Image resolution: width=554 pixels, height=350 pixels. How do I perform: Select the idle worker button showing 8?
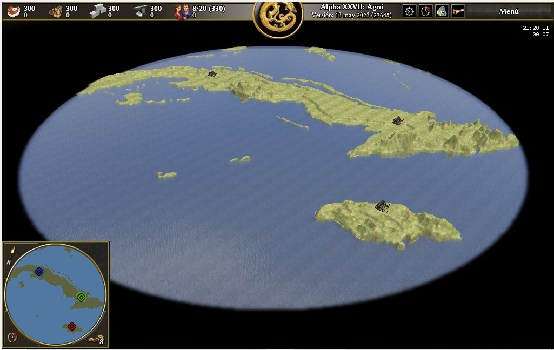(x=97, y=339)
